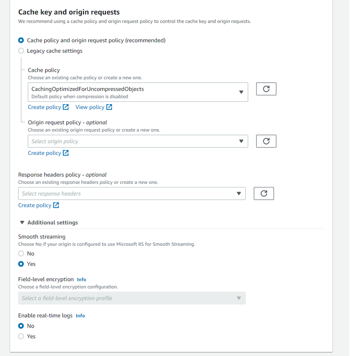The width and height of the screenshot is (350, 356).
Task: Click external link icon on Create policy under Cache policy
Action: [x=66, y=107]
